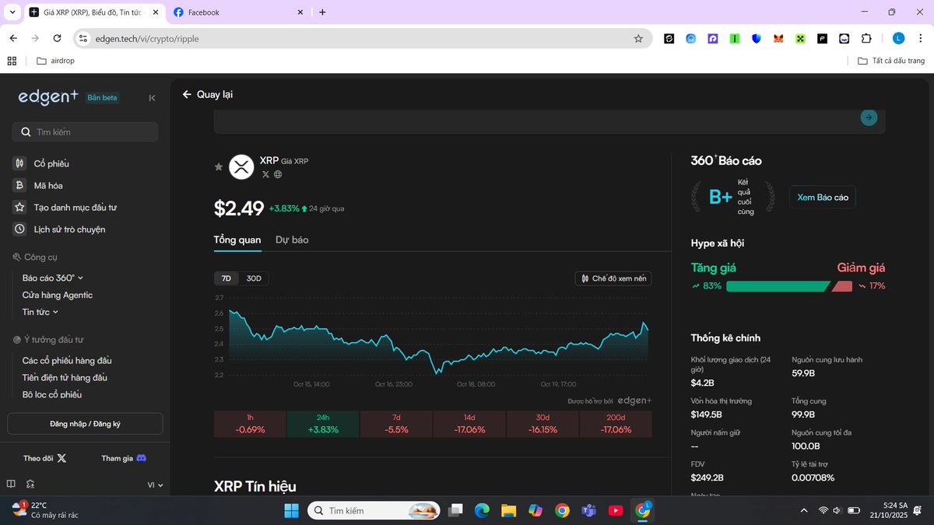Open the Windows Start menu

[x=291, y=510]
